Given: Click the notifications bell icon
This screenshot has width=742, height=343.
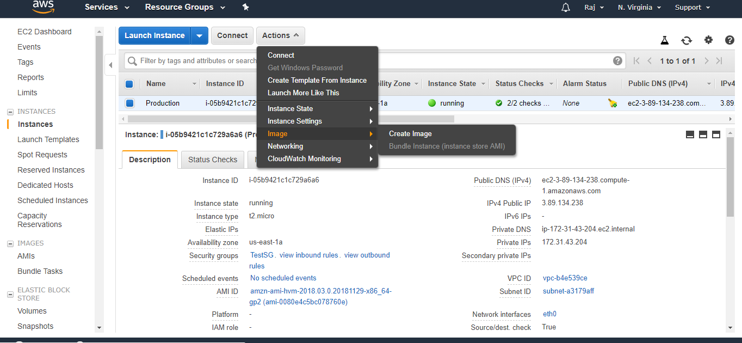Looking at the screenshot, I should tap(566, 7).
